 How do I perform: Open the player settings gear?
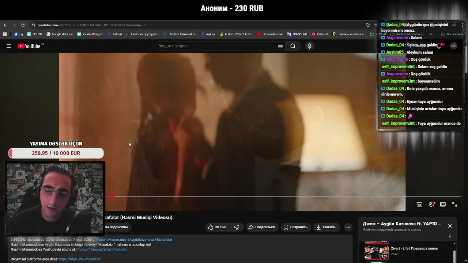pos(431,205)
